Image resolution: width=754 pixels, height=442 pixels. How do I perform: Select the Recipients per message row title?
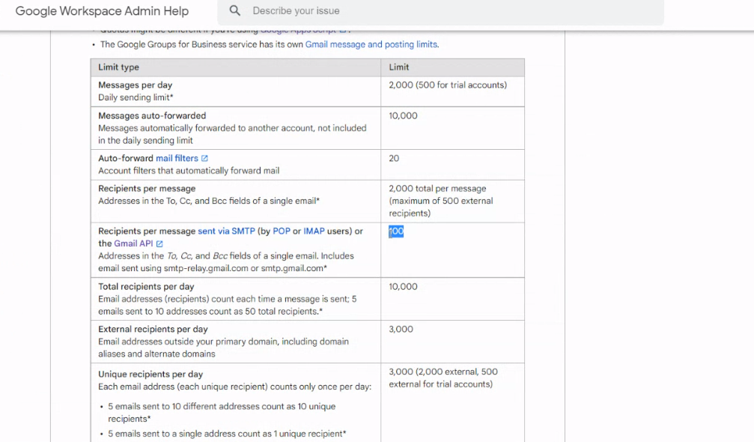coord(147,189)
